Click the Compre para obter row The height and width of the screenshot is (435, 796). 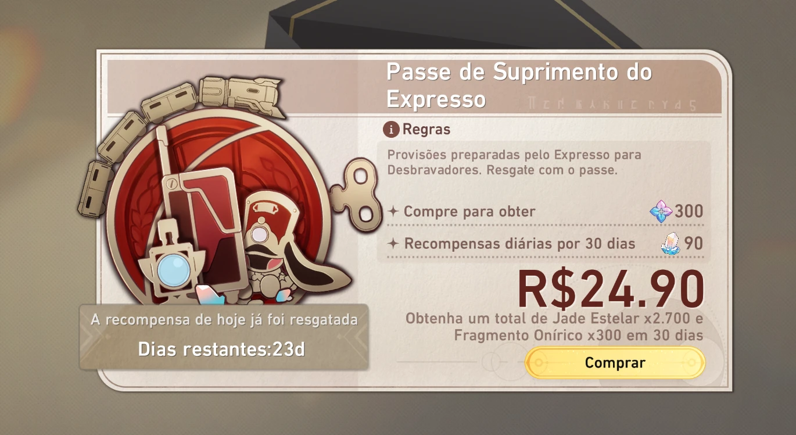(546, 211)
